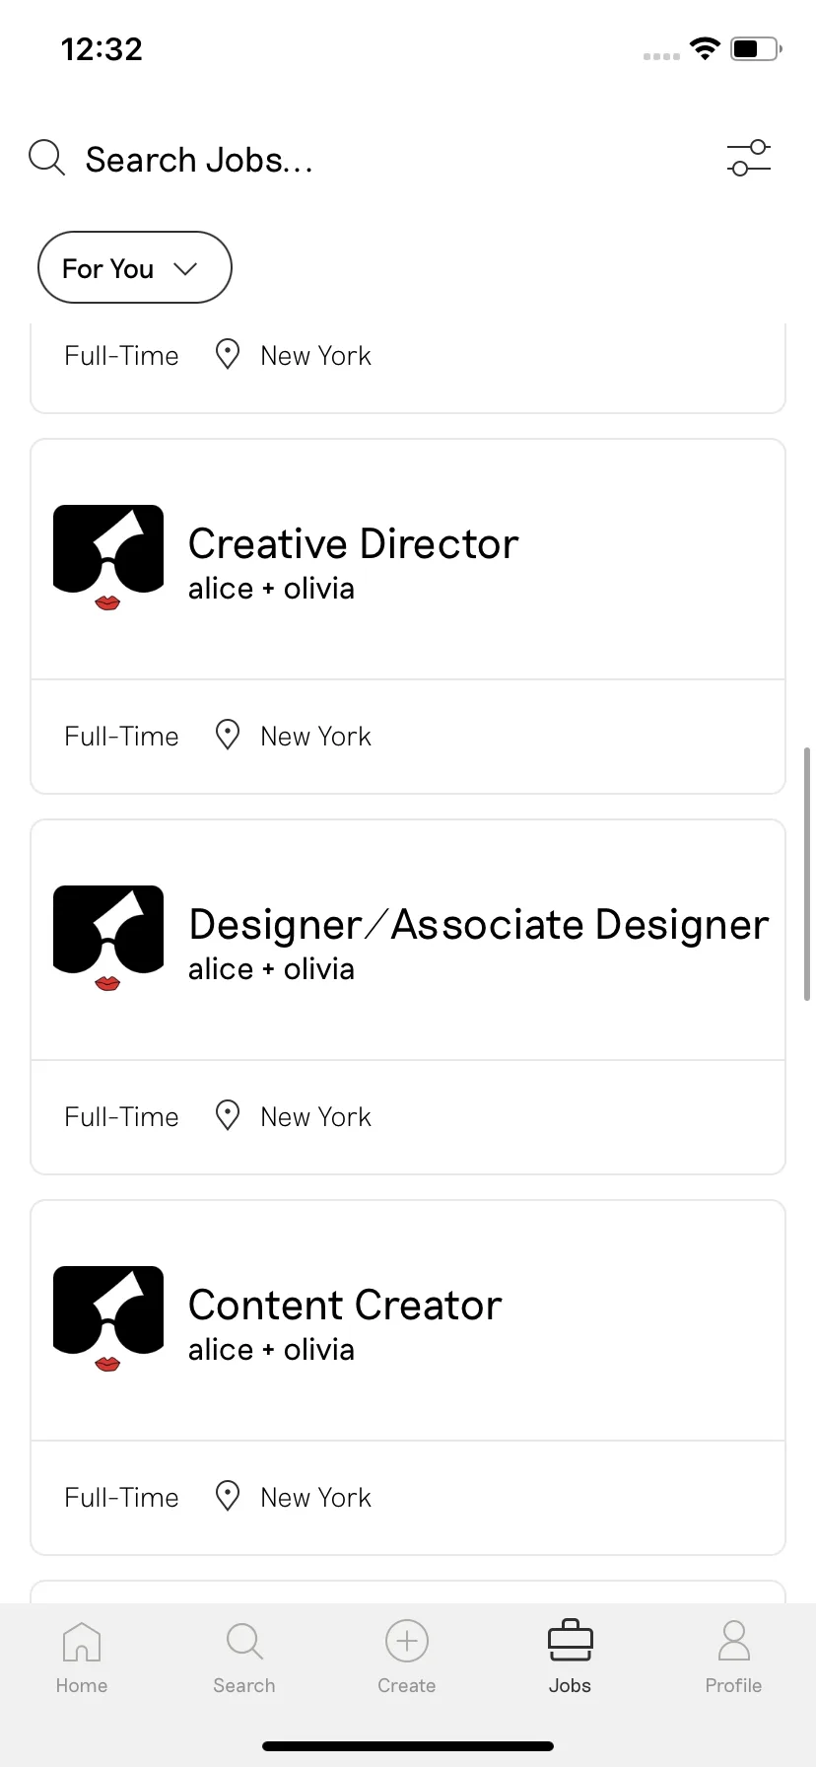Tap alice + olivia logo on Creative Director
The height and width of the screenshot is (1767, 816).
point(108,558)
